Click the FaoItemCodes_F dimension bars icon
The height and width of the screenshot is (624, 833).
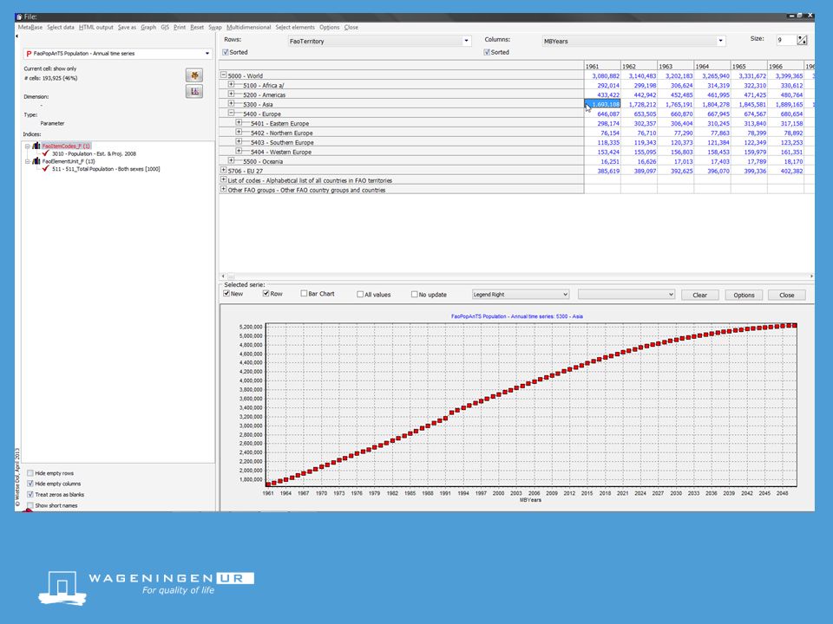pyautogui.click(x=36, y=146)
